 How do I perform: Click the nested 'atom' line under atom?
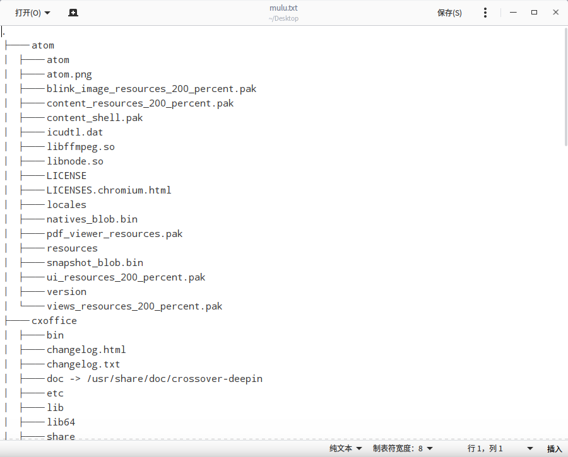(58, 60)
